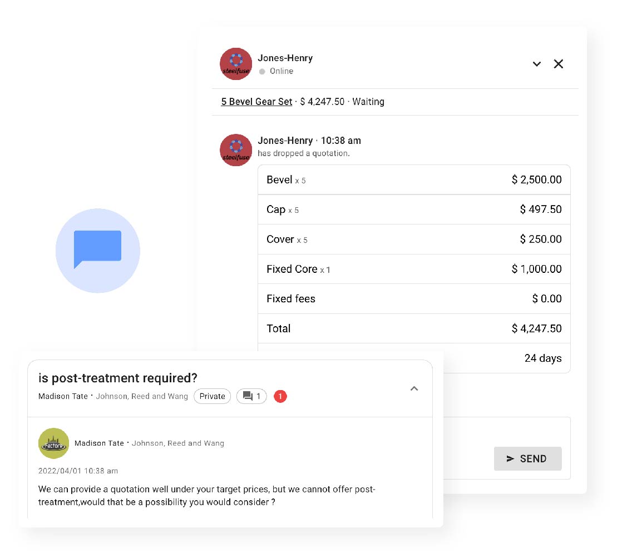Click the Waiting status text
Viewport: 617px width, 554px height.
coord(368,101)
